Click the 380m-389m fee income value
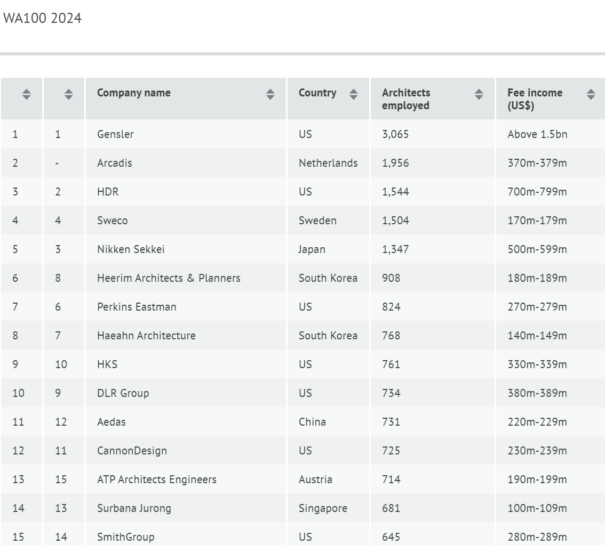The height and width of the screenshot is (545, 605). coord(537,393)
